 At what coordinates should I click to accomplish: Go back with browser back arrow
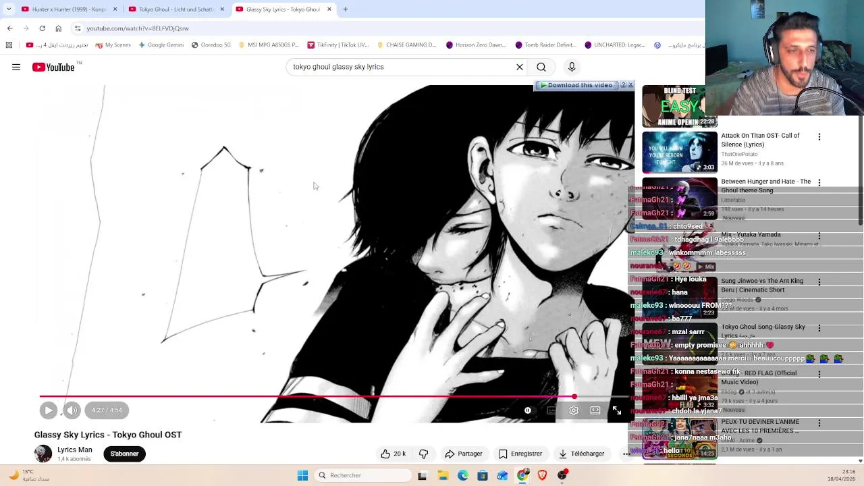(x=9, y=28)
